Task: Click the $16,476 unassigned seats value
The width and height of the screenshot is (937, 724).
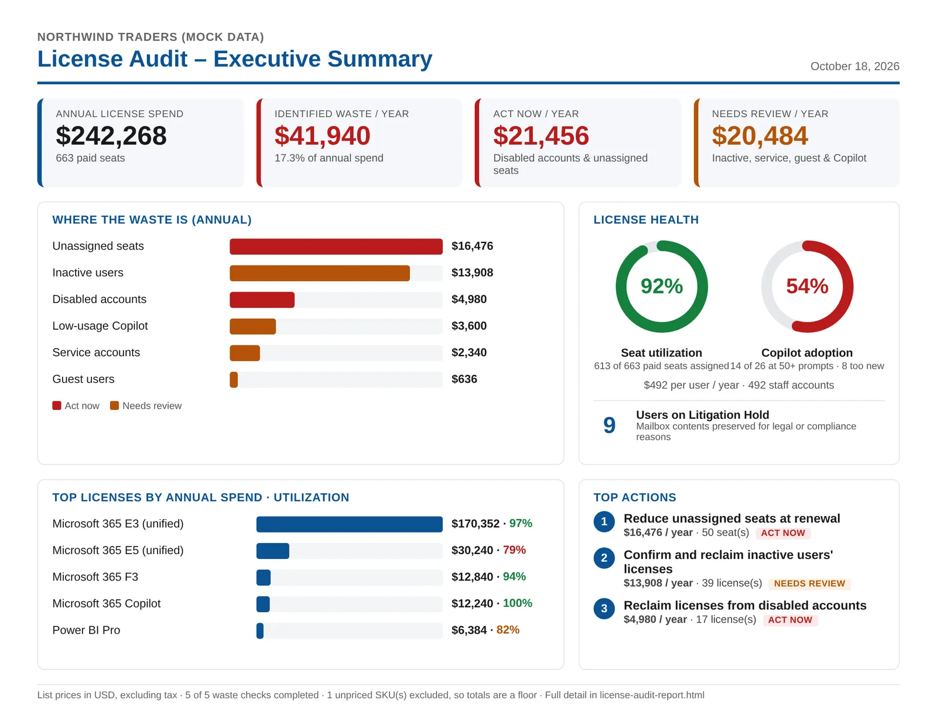Action: tap(472, 246)
